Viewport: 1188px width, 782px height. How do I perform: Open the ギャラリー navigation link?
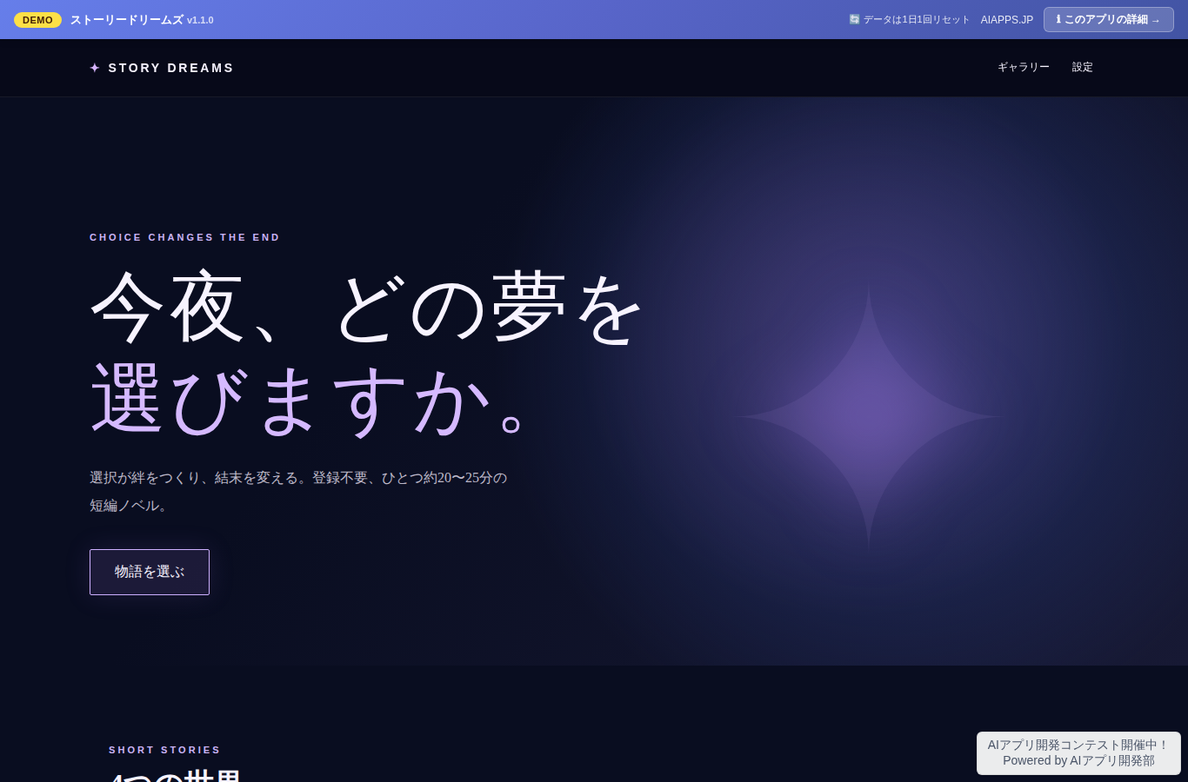click(x=1024, y=67)
